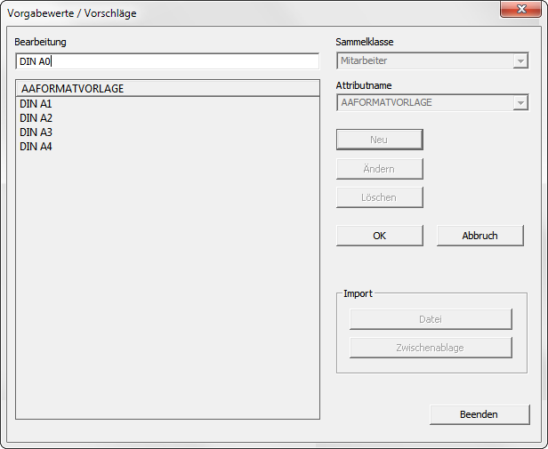548x449 pixels.
Task: Hit the Löschen button
Action: click(379, 197)
